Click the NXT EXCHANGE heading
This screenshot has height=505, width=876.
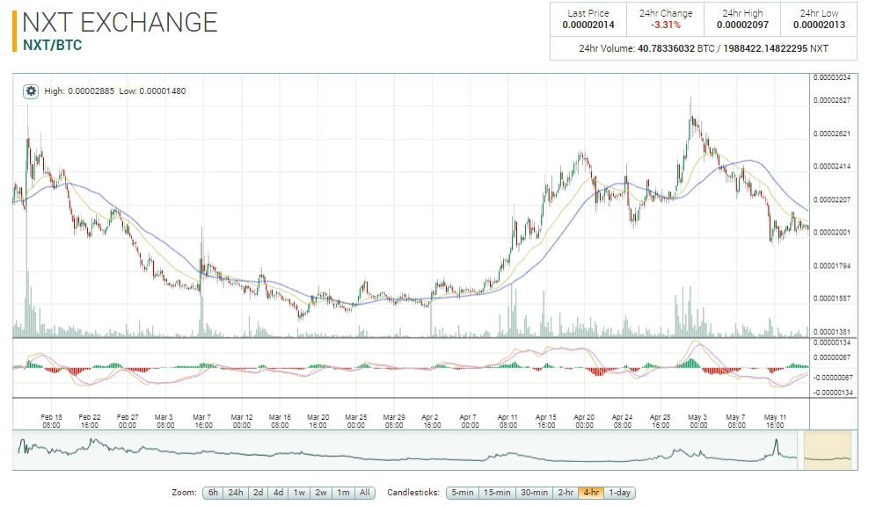click(120, 22)
